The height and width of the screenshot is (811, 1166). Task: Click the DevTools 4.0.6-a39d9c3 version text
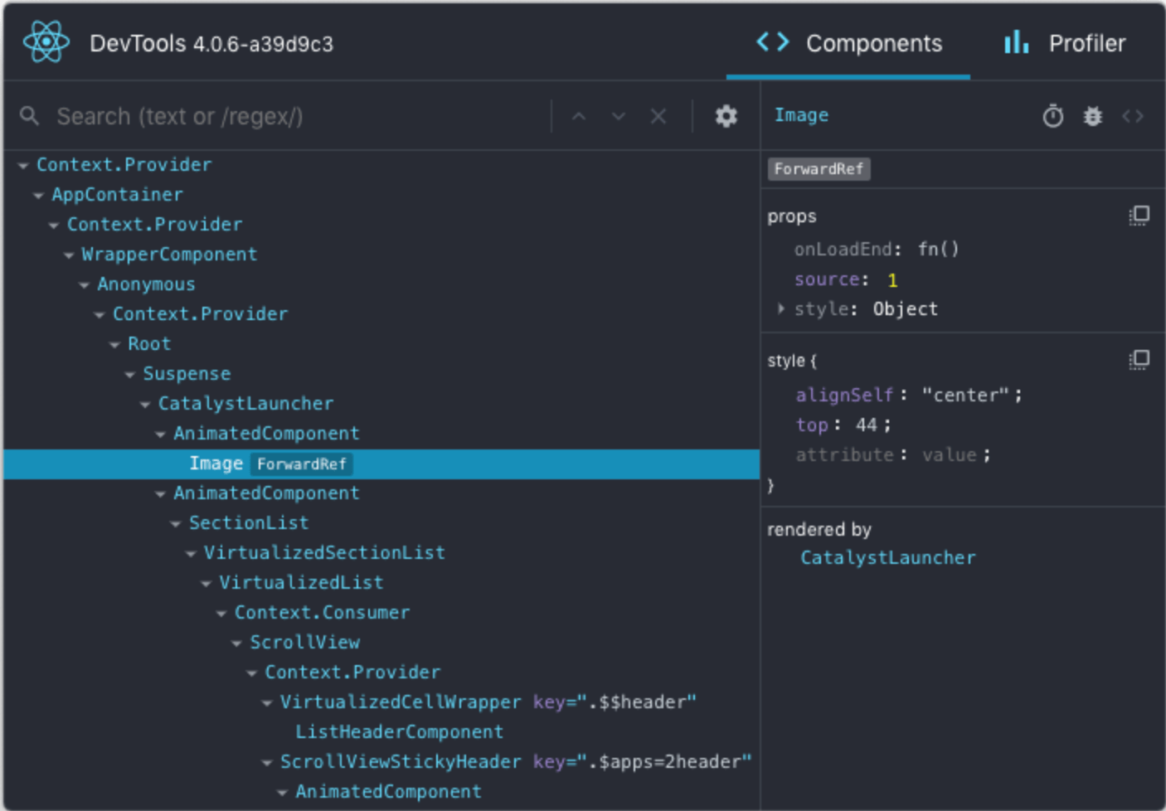click(x=211, y=43)
